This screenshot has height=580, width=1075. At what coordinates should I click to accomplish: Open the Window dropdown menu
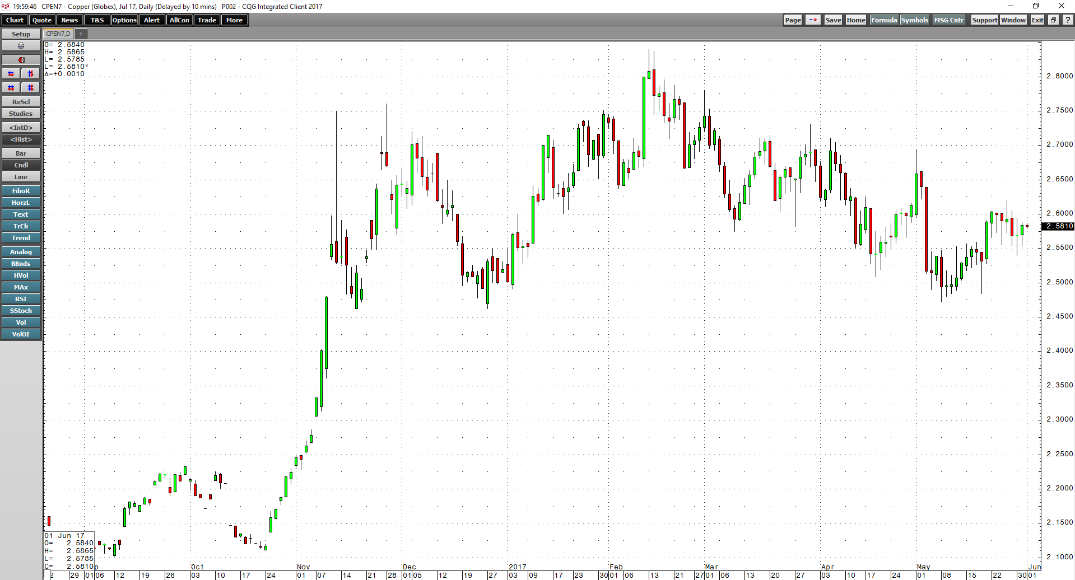tap(1013, 20)
